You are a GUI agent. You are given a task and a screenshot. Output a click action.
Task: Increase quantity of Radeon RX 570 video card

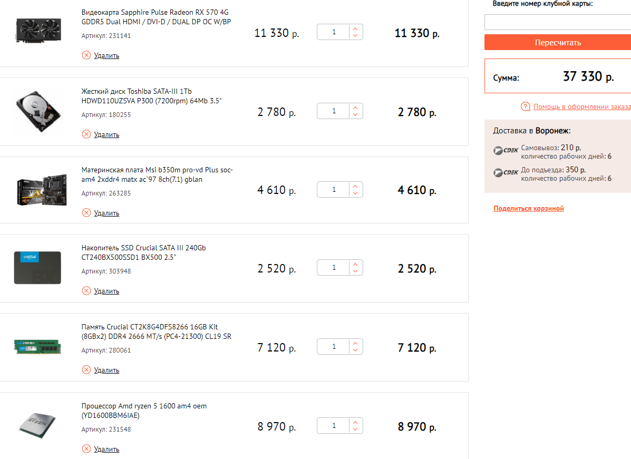point(355,29)
